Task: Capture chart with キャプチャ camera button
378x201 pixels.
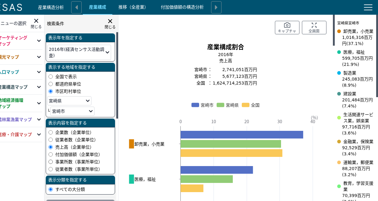Action: 287,28
